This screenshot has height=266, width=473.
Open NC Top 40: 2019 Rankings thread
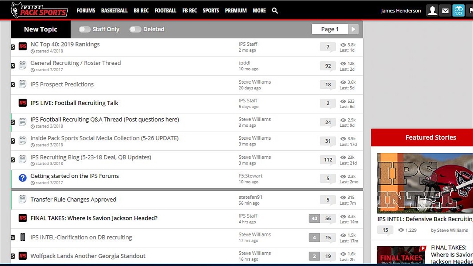coord(65,44)
